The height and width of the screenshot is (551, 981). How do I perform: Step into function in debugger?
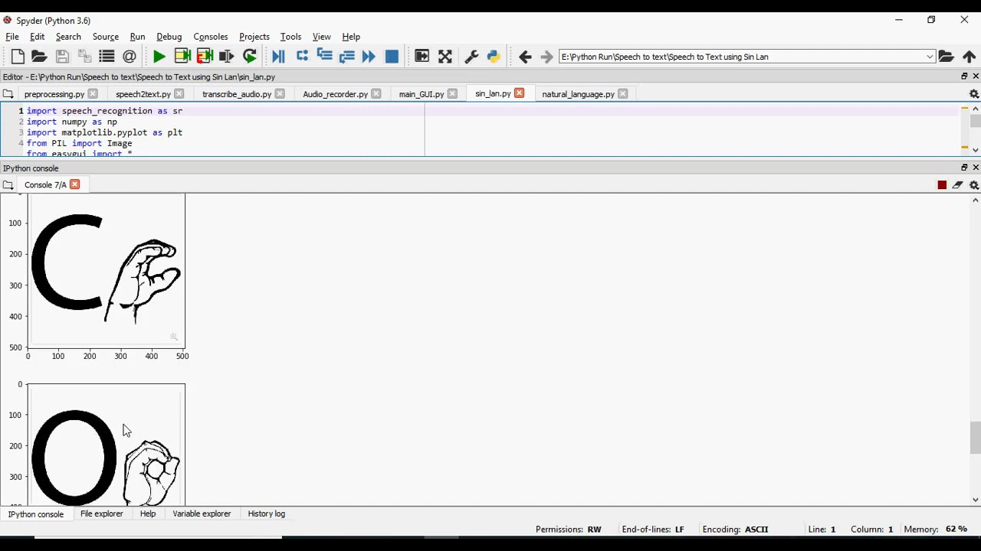tap(324, 57)
